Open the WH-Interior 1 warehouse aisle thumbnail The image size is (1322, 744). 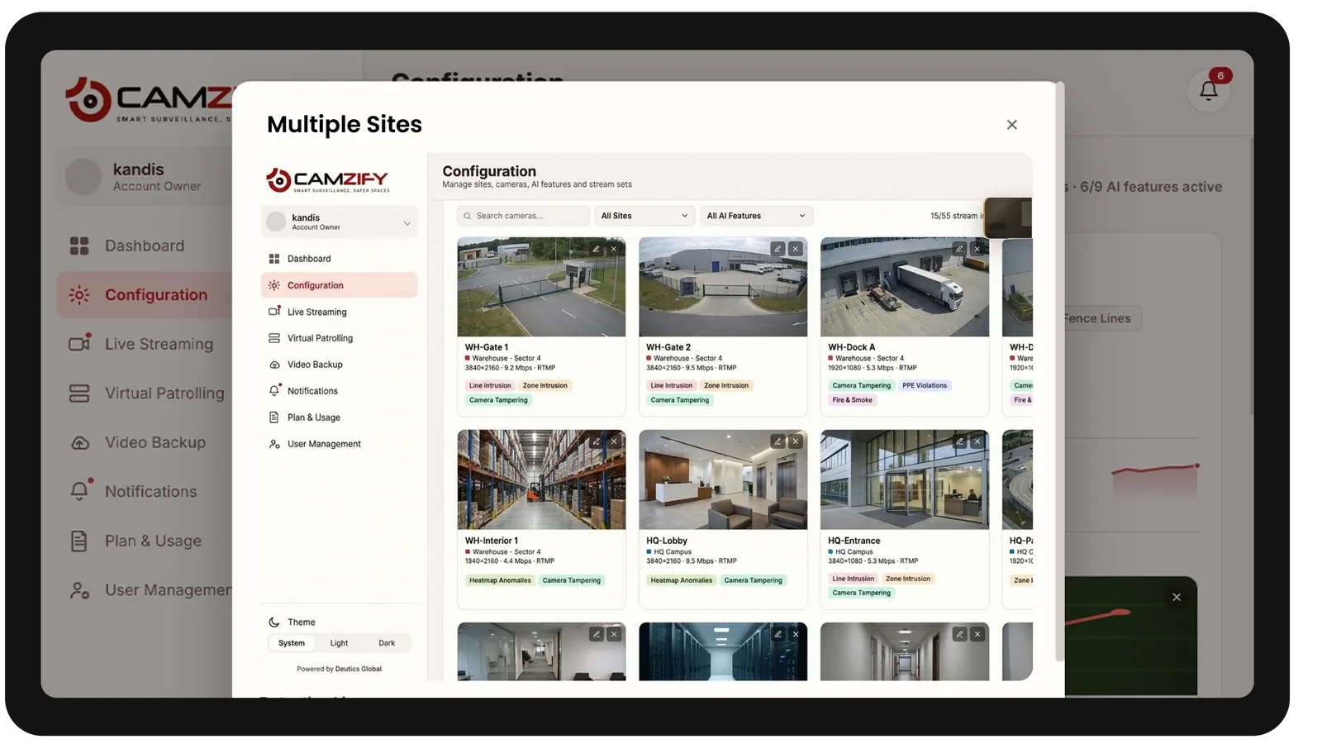[541, 479]
